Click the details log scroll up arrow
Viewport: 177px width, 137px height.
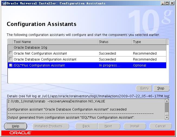pyautogui.click(x=167, y=101)
